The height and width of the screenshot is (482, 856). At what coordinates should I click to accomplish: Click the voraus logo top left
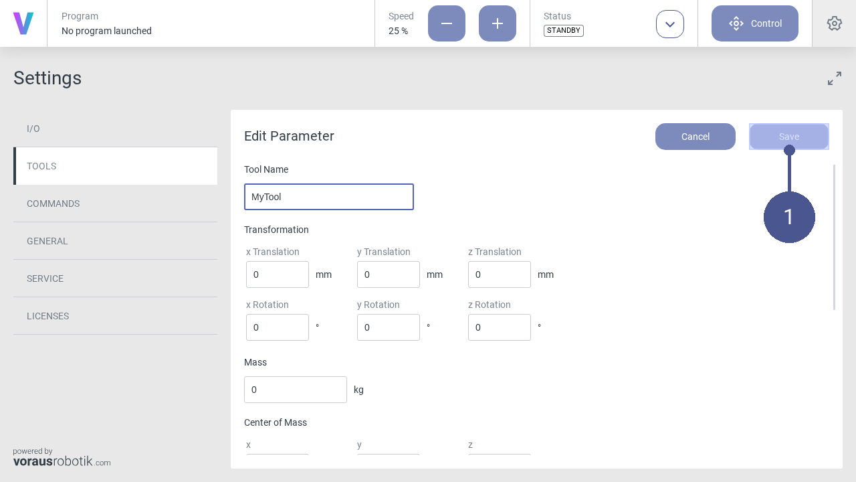coord(23,23)
